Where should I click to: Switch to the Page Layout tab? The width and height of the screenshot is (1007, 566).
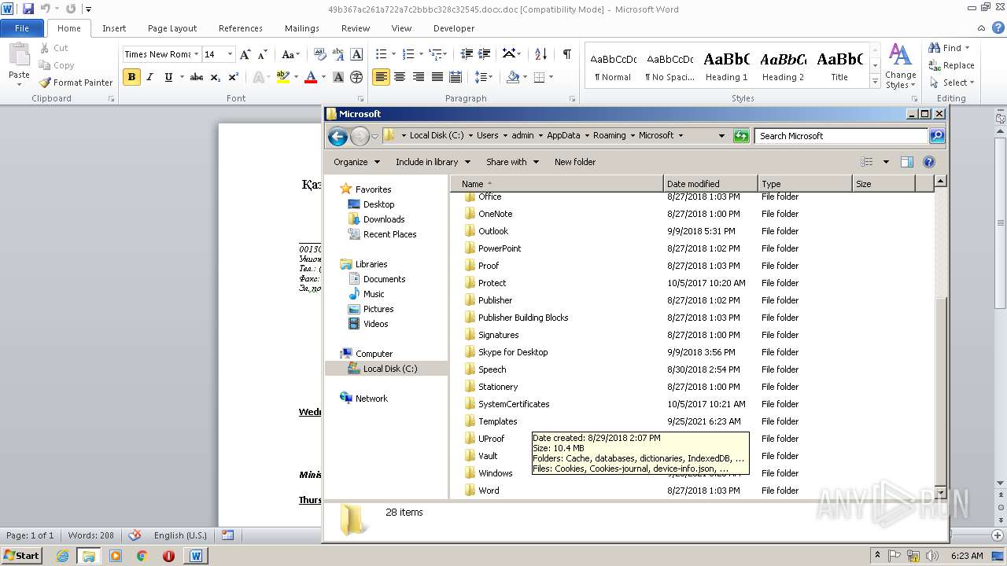172,28
